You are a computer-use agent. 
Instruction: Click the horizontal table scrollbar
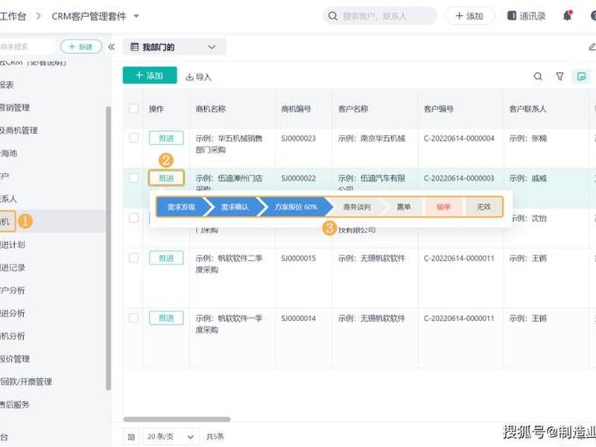coord(177,419)
